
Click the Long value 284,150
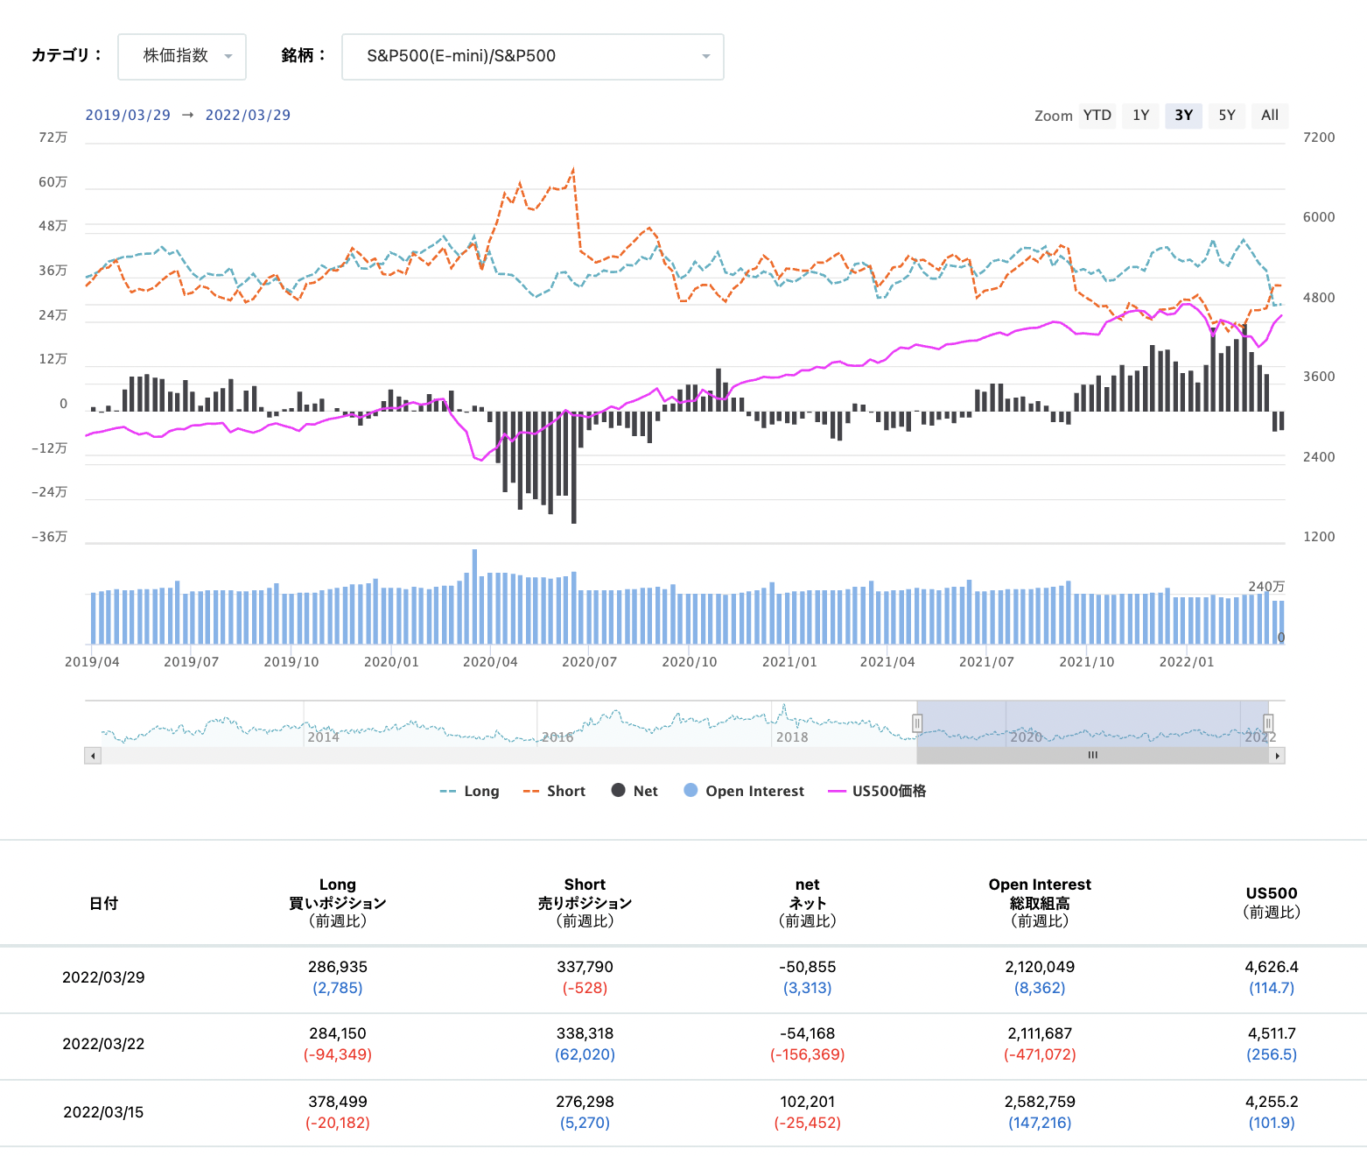coord(338,1033)
